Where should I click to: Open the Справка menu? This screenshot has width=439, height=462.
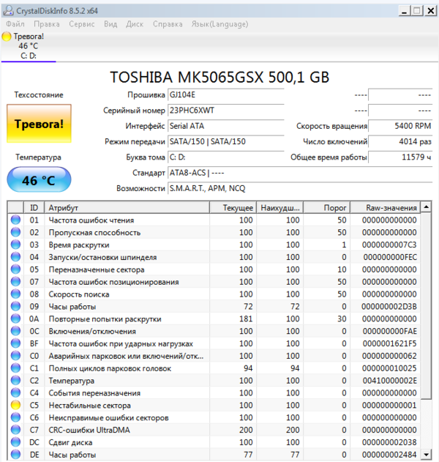coord(168,23)
